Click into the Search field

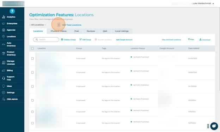click(x=46, y=40)
